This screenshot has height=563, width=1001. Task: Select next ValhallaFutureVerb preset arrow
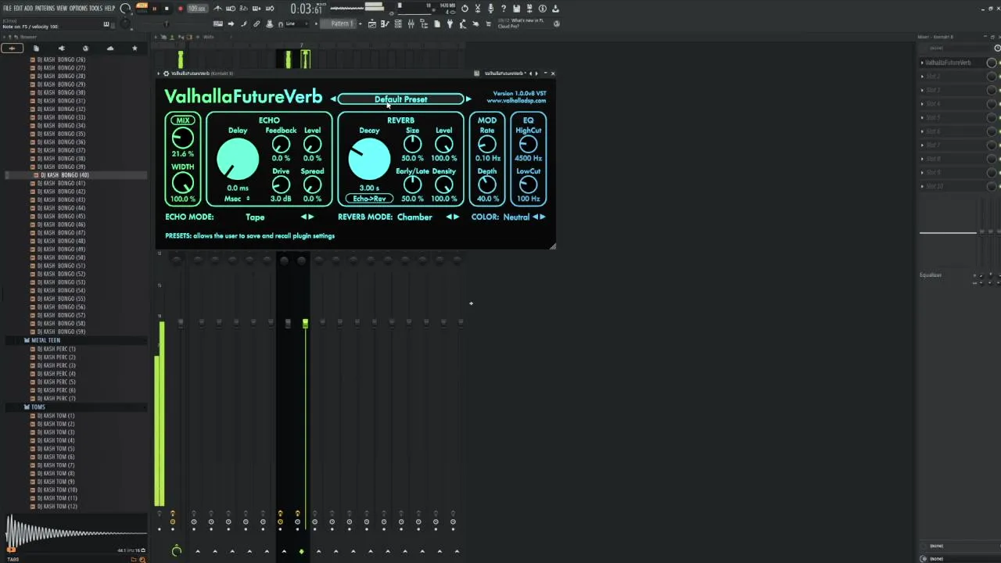click(468, 99)
